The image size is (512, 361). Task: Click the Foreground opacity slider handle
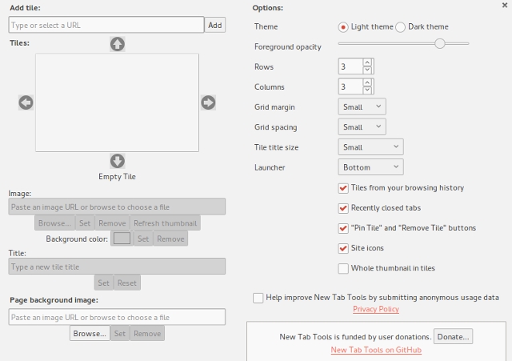(440, 43)
